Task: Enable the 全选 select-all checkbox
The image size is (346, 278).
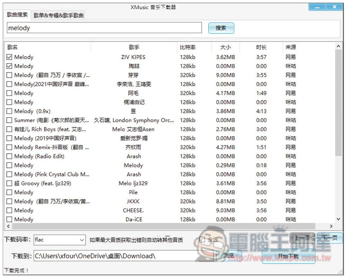Action: click(x=203, y=240)
